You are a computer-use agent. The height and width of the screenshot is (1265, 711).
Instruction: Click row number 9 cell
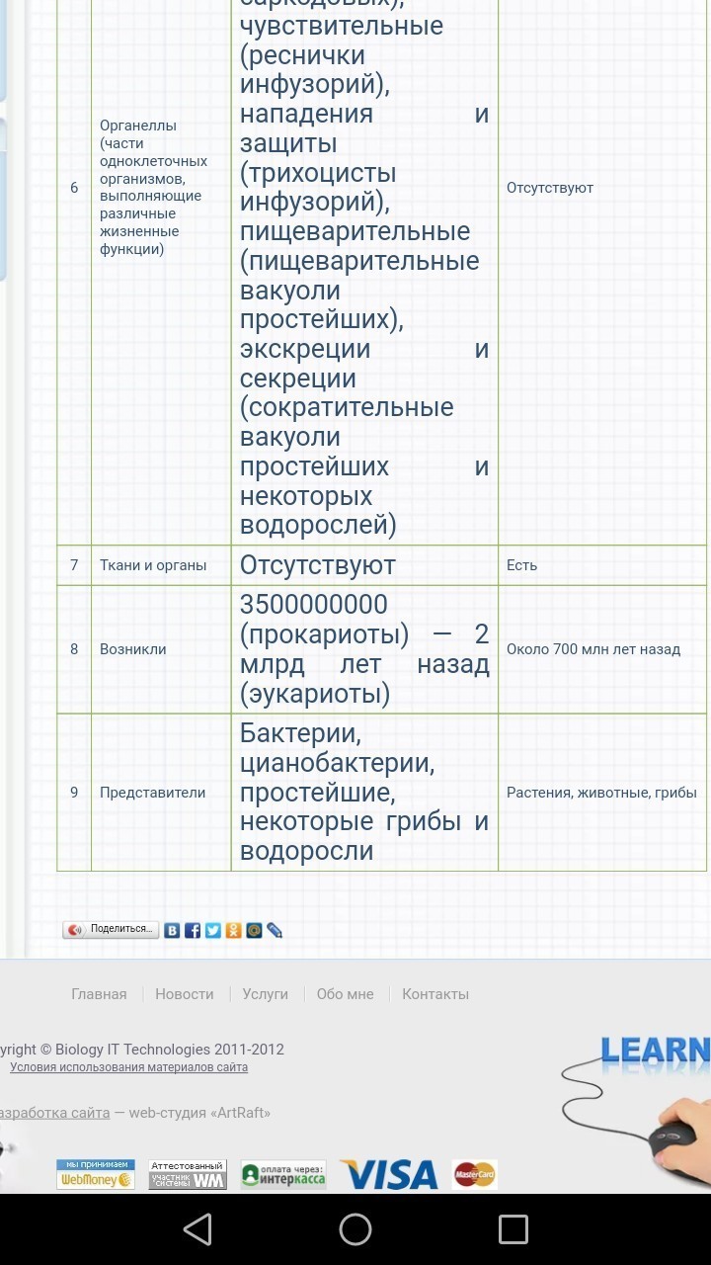pos(74,793)
